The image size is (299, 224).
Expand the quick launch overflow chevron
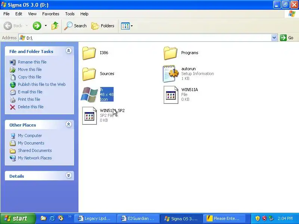tap(70, 216)
